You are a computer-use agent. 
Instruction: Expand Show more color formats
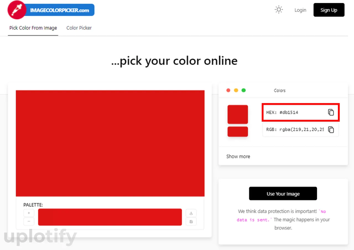coord(238,156)
